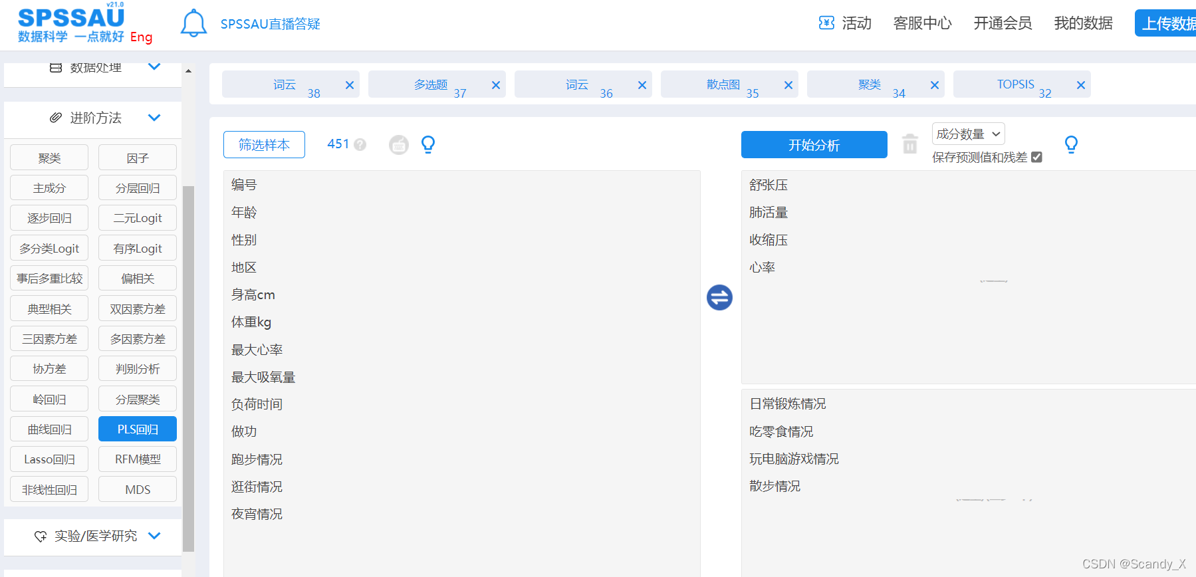Select the Lasso回归 method

pyautogui.click(x=49, y=459)
